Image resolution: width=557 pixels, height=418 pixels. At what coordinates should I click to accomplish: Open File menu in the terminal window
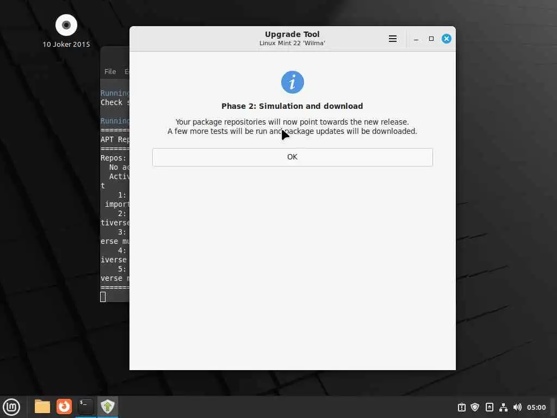pyautogui.click(x=110, y=71)
